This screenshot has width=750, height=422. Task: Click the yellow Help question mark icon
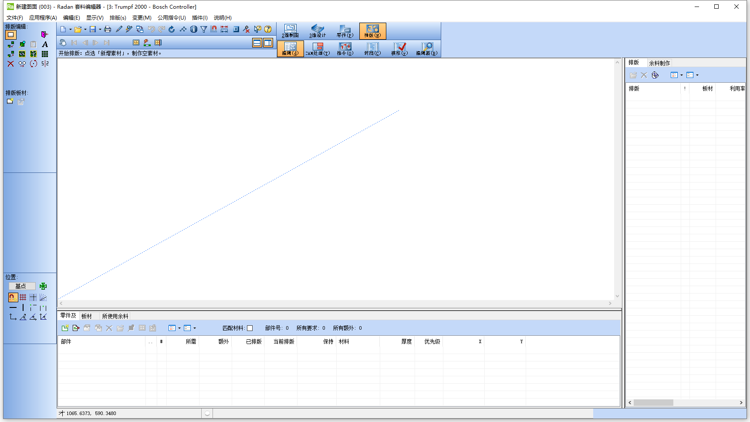pyautogui.click(x=268, y=29)
